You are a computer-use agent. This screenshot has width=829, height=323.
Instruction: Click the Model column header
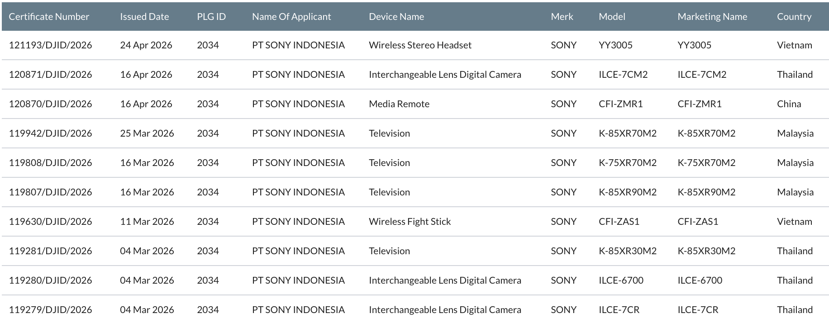tap(612, 17)
